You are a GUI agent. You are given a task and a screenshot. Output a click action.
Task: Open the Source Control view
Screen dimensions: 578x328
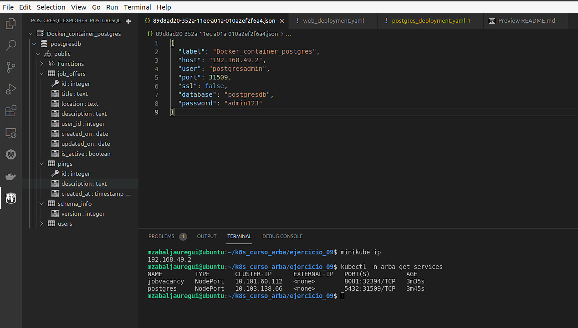(x=10, y=67)
